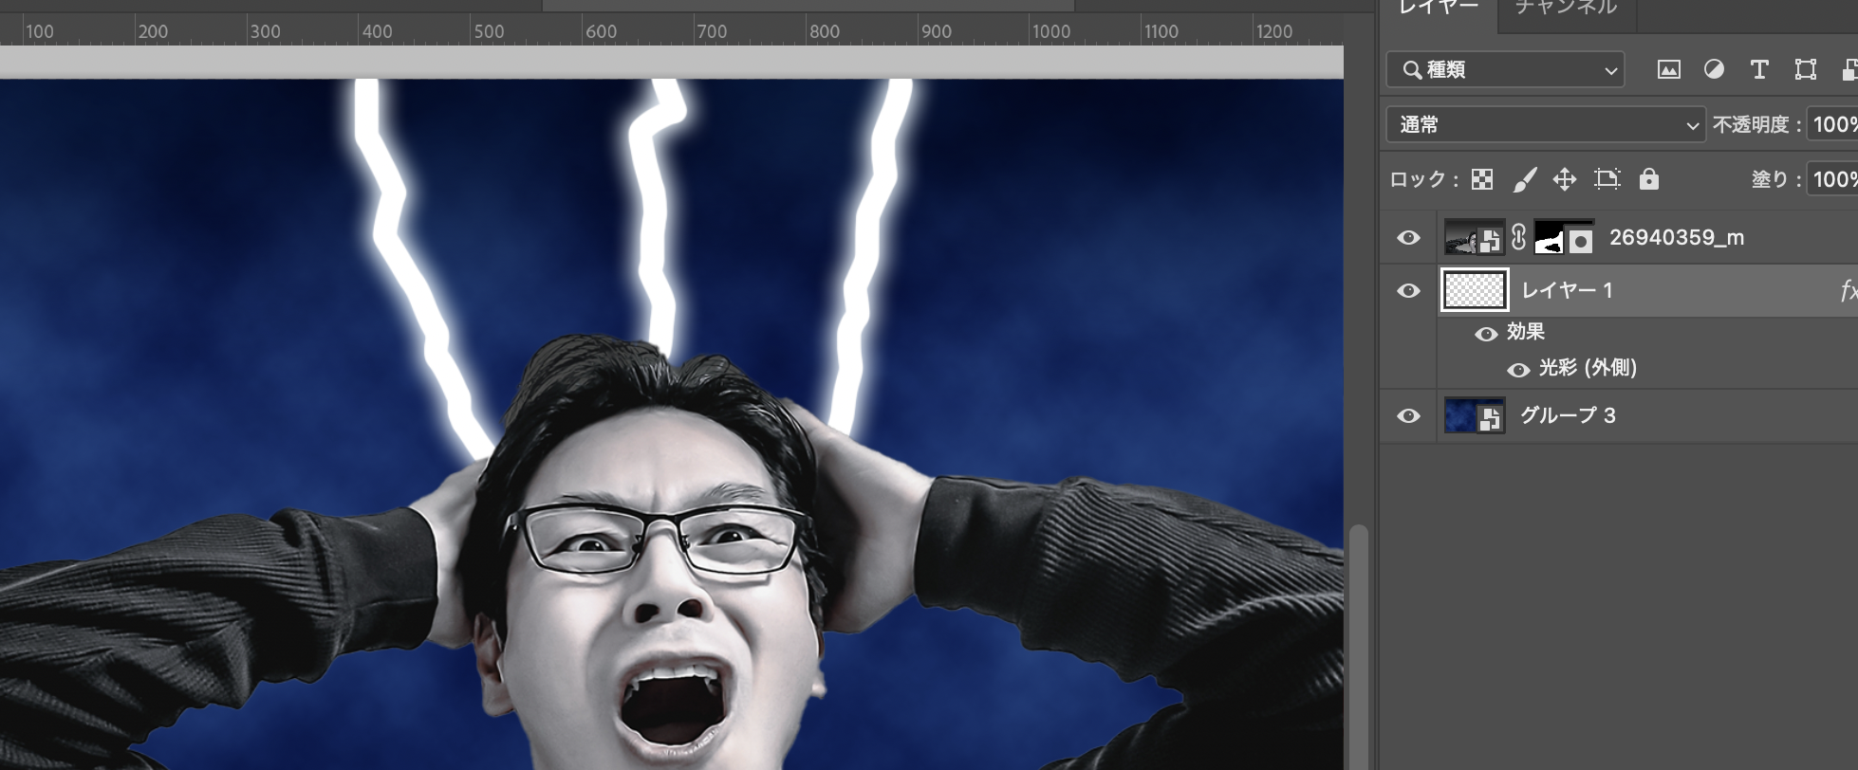
Task: Hide the グループ 3 layer
Action: click(1408, 415)
